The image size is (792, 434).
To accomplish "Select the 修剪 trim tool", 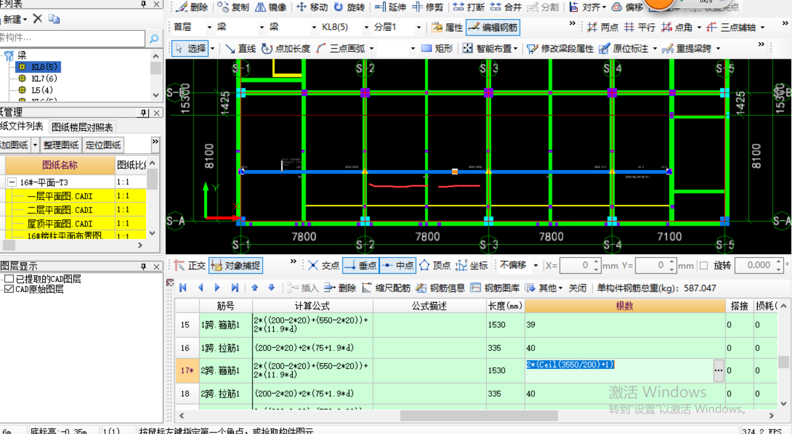I will tap(428, 7).
